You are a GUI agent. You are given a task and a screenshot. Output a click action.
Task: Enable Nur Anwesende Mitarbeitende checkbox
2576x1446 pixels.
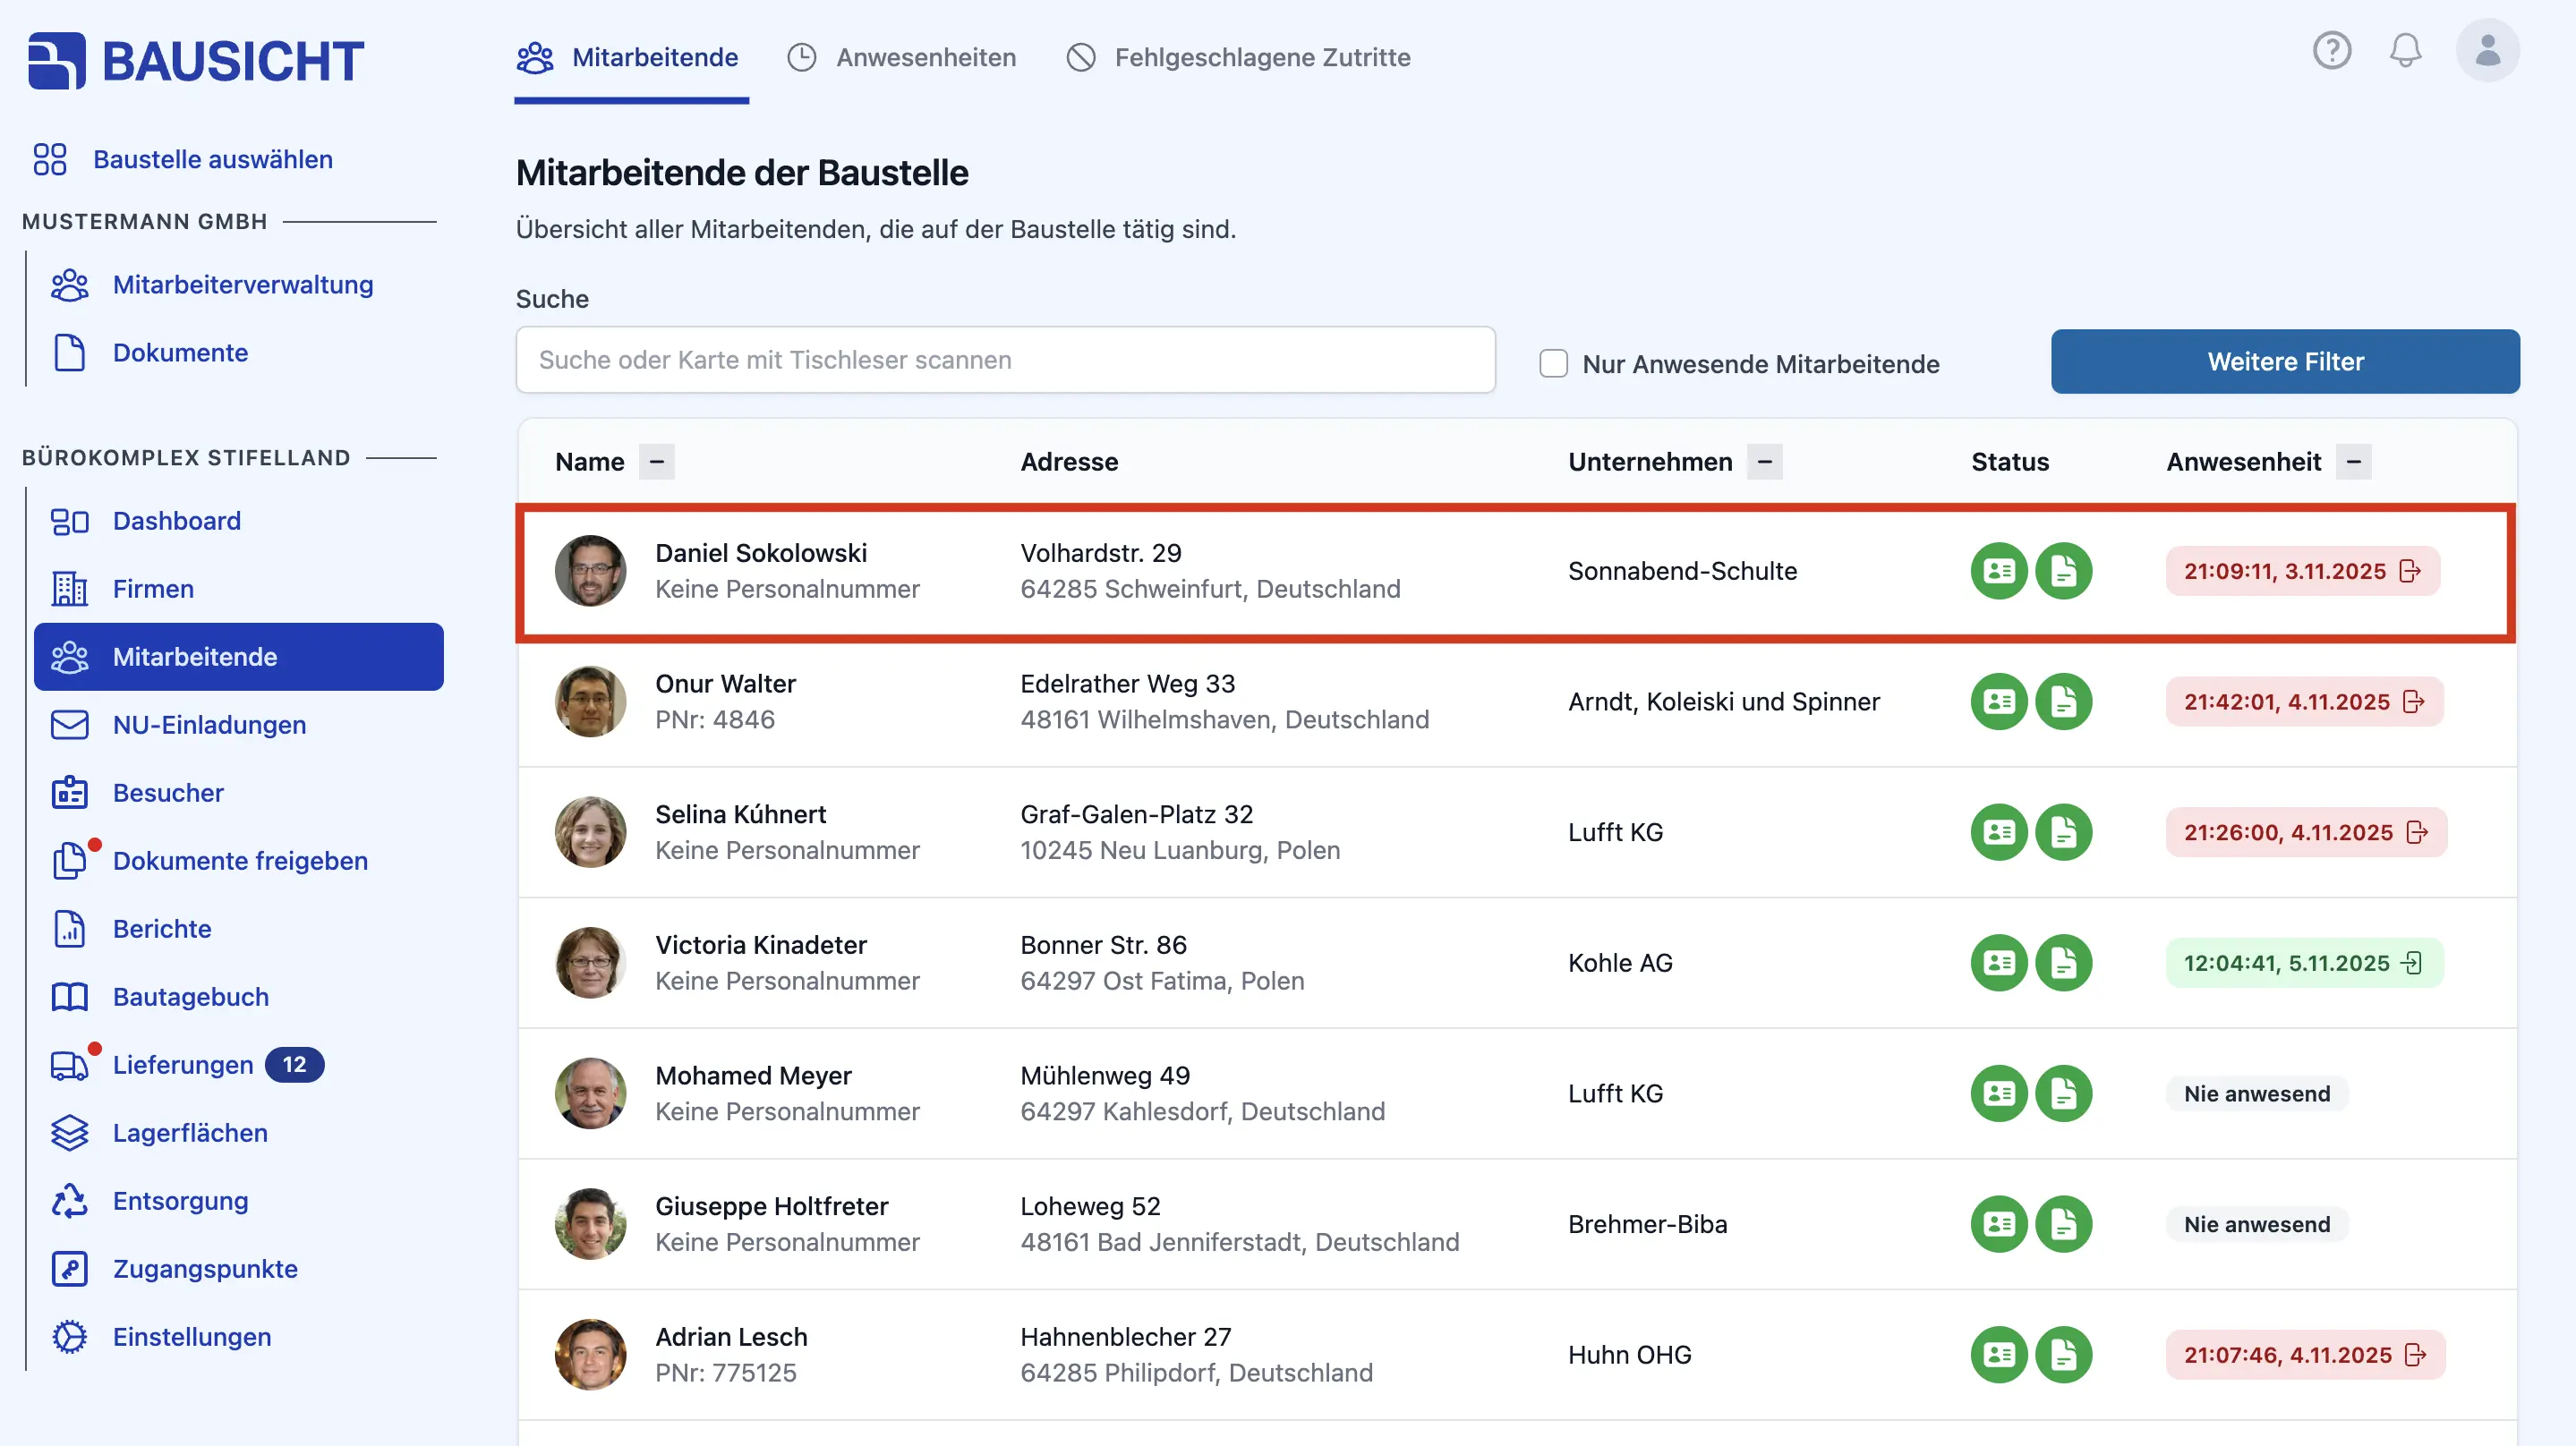[1553, 363]
